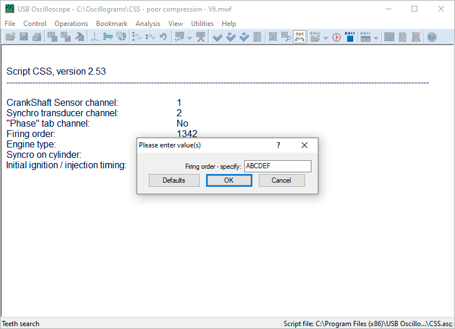The height and width of the screenshot is (329, 455).
Task: Click the save selected waveform region icon
Action: click(65, 37)
